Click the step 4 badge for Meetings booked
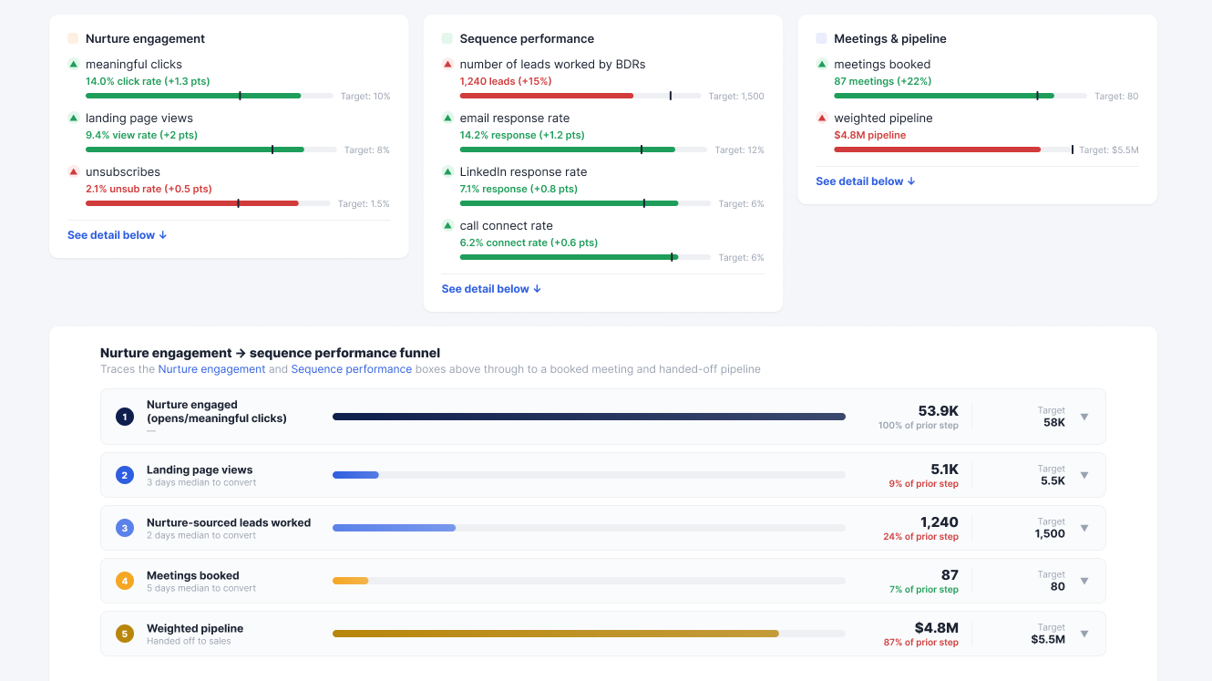The height and width of the screenshot is (681, 1212). (125, 581)
